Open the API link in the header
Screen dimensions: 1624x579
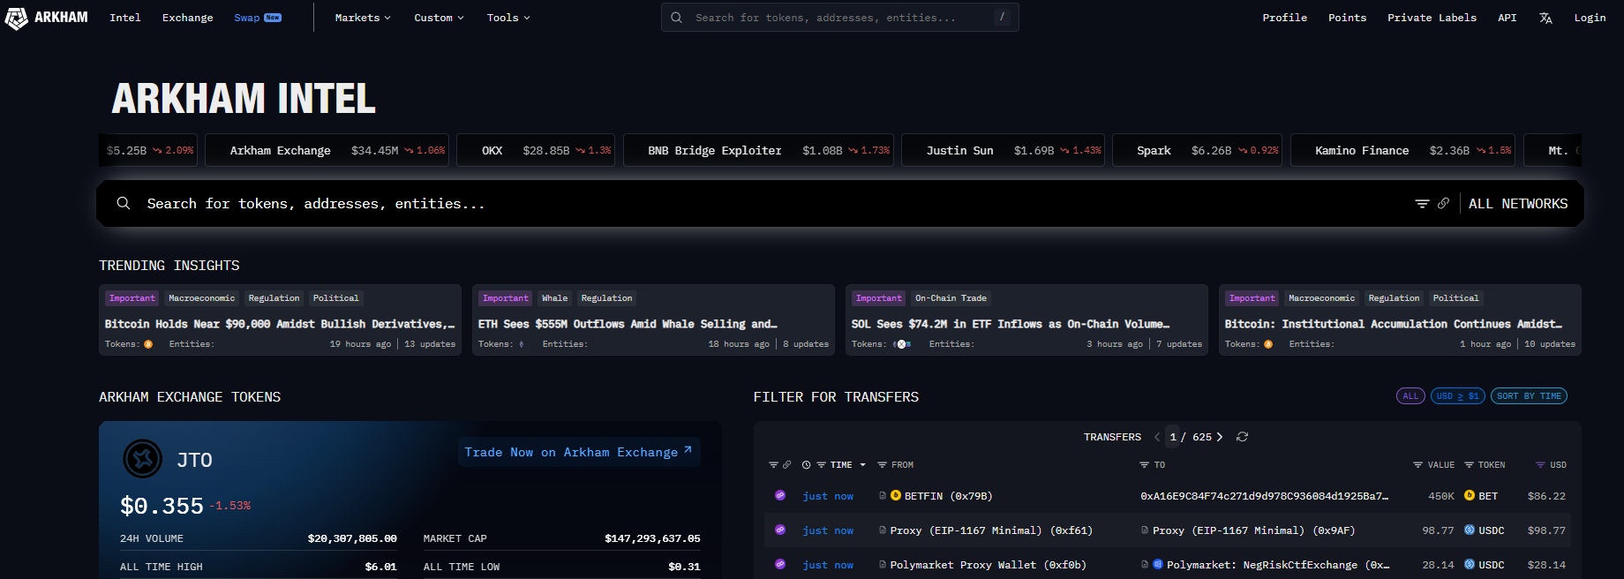tap(1507, 18)
